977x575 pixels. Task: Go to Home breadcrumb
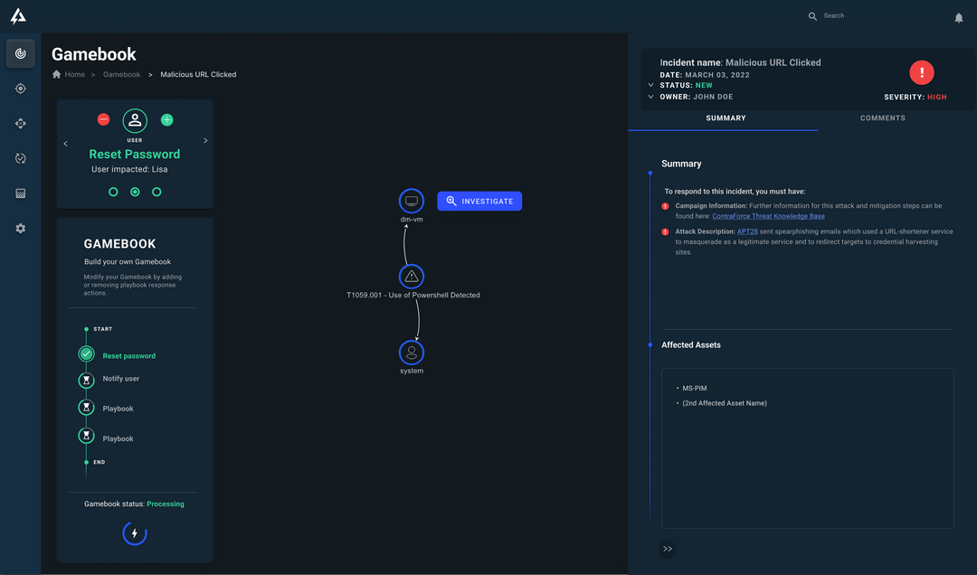[75, 74]
